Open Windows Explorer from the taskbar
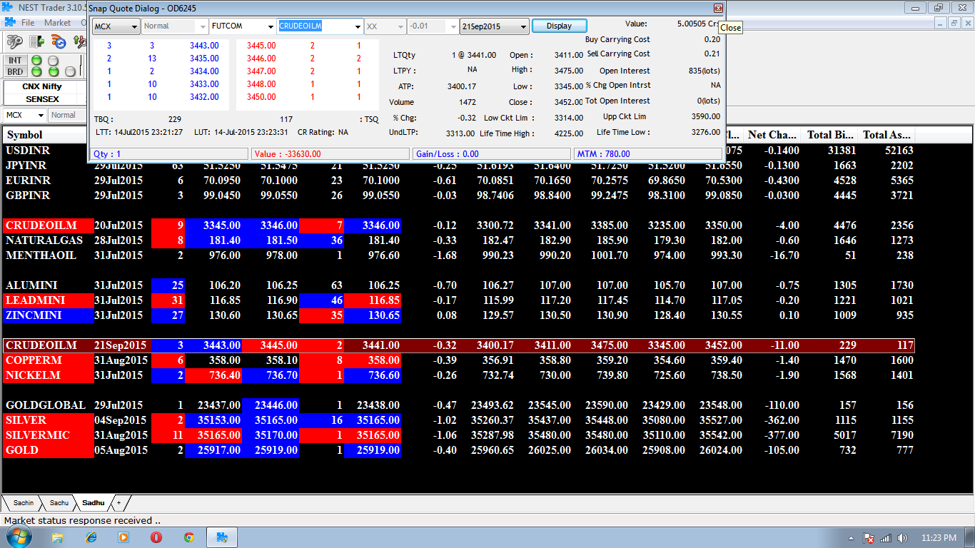 [x=58, y=537]
